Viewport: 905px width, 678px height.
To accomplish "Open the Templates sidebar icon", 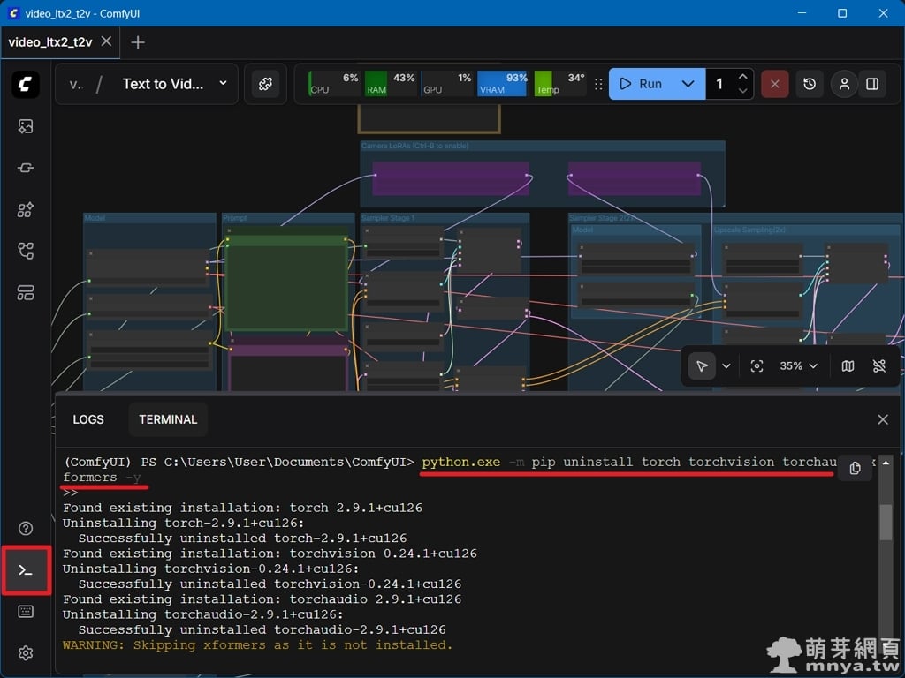I will coord(26,292).
